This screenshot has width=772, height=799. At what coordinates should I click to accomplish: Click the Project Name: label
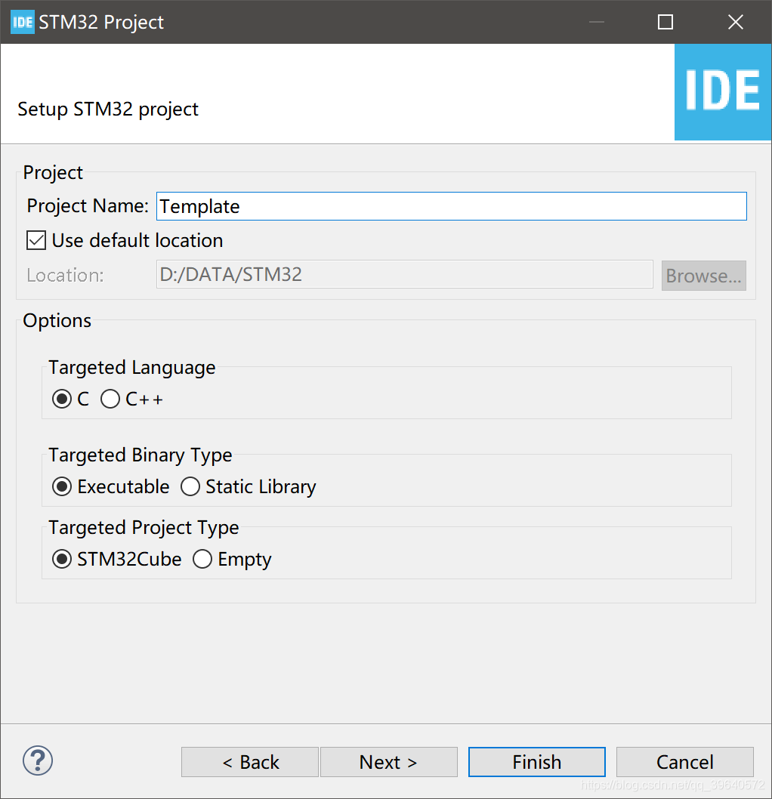click(88, 206)
